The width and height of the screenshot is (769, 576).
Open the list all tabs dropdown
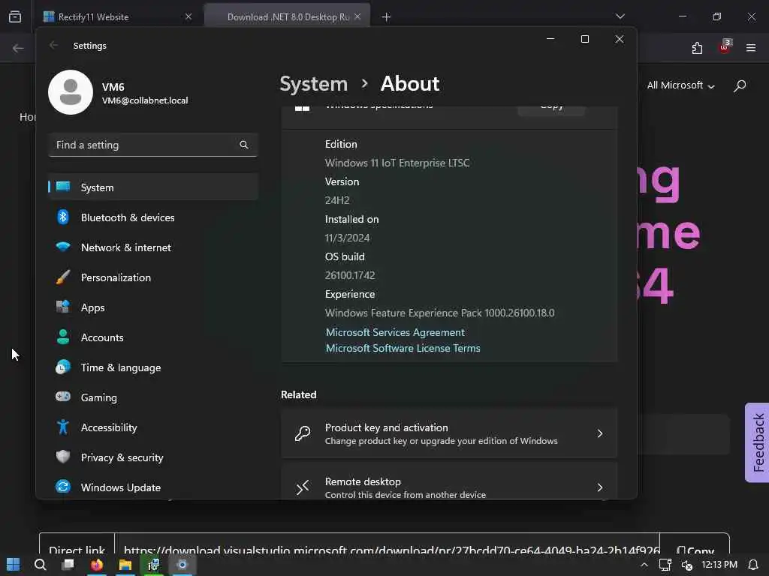tap(620, 16)
